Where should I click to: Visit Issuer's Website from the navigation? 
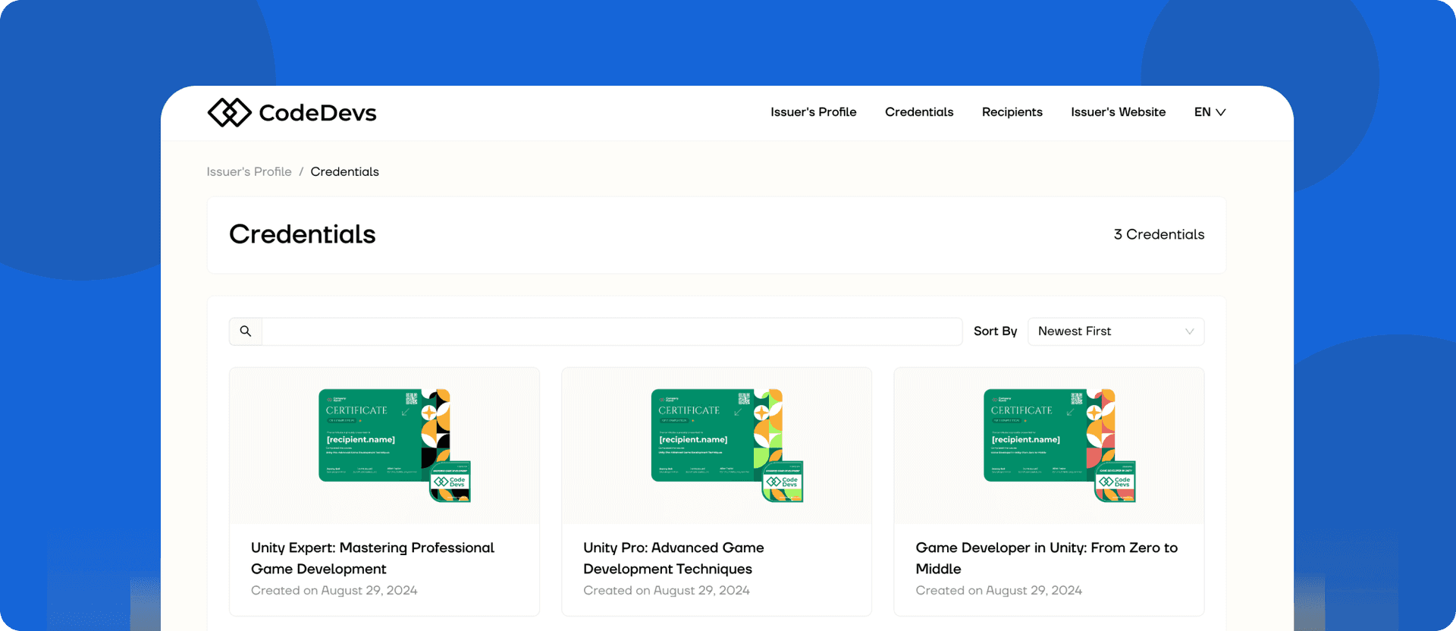pos(1118,112)
